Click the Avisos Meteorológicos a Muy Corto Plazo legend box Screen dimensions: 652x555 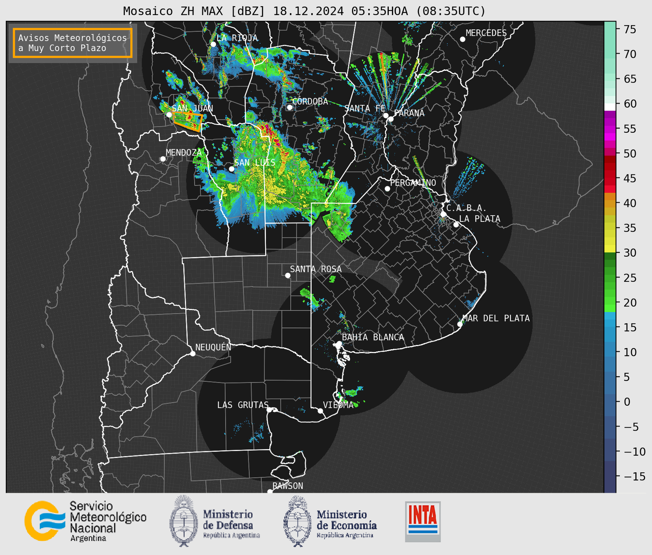pos(73,43)
